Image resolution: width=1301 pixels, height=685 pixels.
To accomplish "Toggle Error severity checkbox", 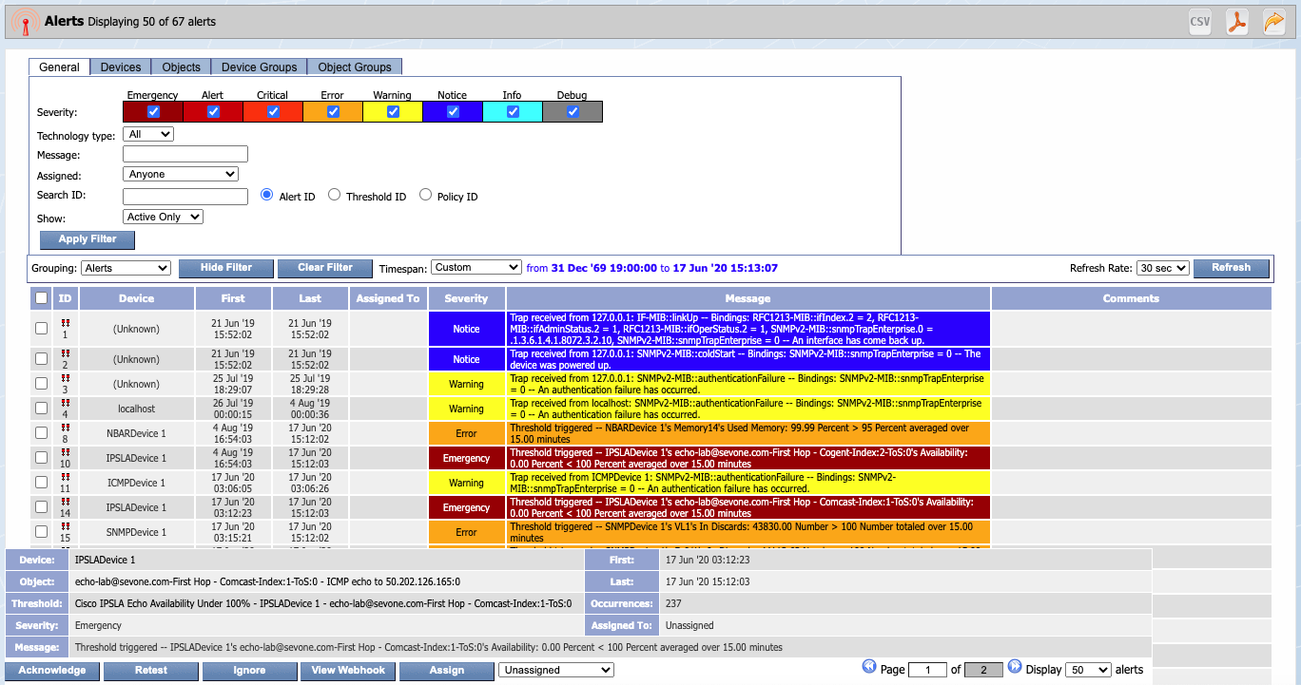I will click(x=333, y=112).
